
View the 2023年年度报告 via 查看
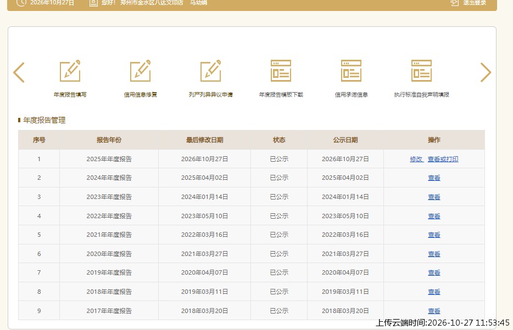click(434, 197)
